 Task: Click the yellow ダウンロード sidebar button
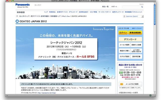(x=130, y=39)
